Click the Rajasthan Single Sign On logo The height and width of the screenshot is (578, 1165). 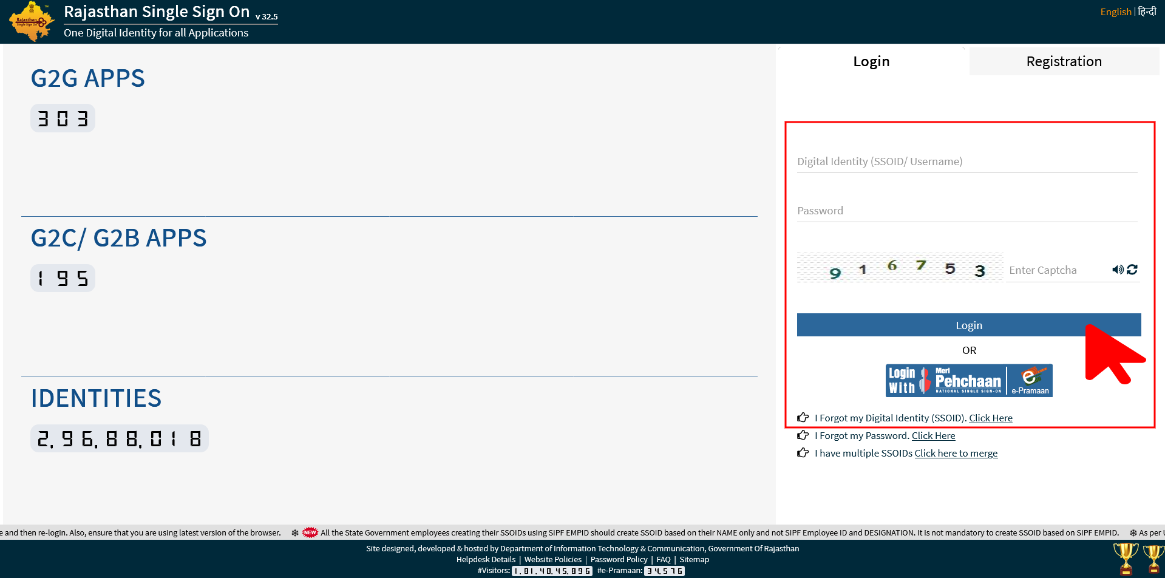click(x=31, y=21)
